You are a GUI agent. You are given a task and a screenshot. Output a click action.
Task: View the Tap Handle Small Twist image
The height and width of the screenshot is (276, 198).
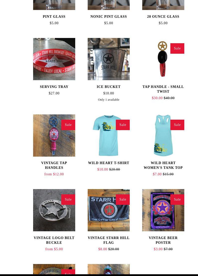(163, 59)
